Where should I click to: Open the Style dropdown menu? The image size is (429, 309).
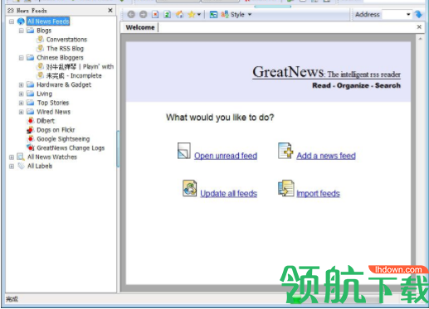236,14
